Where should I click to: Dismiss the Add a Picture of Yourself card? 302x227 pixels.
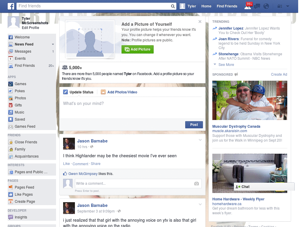pyautogui.click(x=200, y=22)
